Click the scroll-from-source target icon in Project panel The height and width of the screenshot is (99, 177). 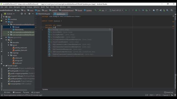click(22, 14)
